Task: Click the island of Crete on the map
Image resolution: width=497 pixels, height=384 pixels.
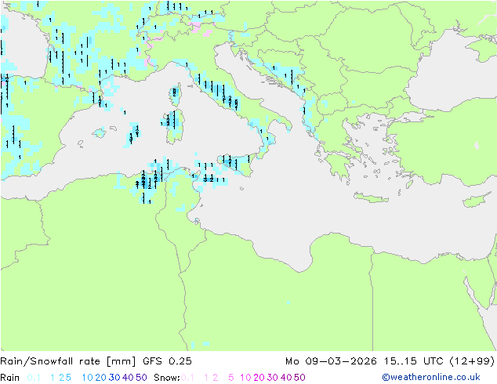Action: click(x=371, y=197)
